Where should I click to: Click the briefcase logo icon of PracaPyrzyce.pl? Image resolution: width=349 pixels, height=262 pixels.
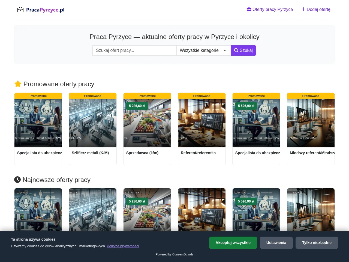pyautogui.click(x=20, y=10)
